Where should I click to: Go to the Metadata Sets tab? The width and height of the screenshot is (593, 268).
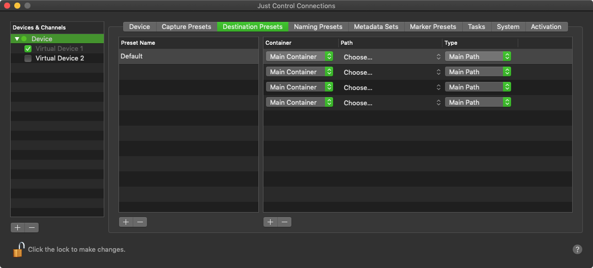[x=376, y=27]
